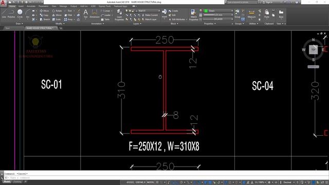This screenshot has height=185, width=329.
Task: Activate the Mirror command
Action: coord(57,15)
